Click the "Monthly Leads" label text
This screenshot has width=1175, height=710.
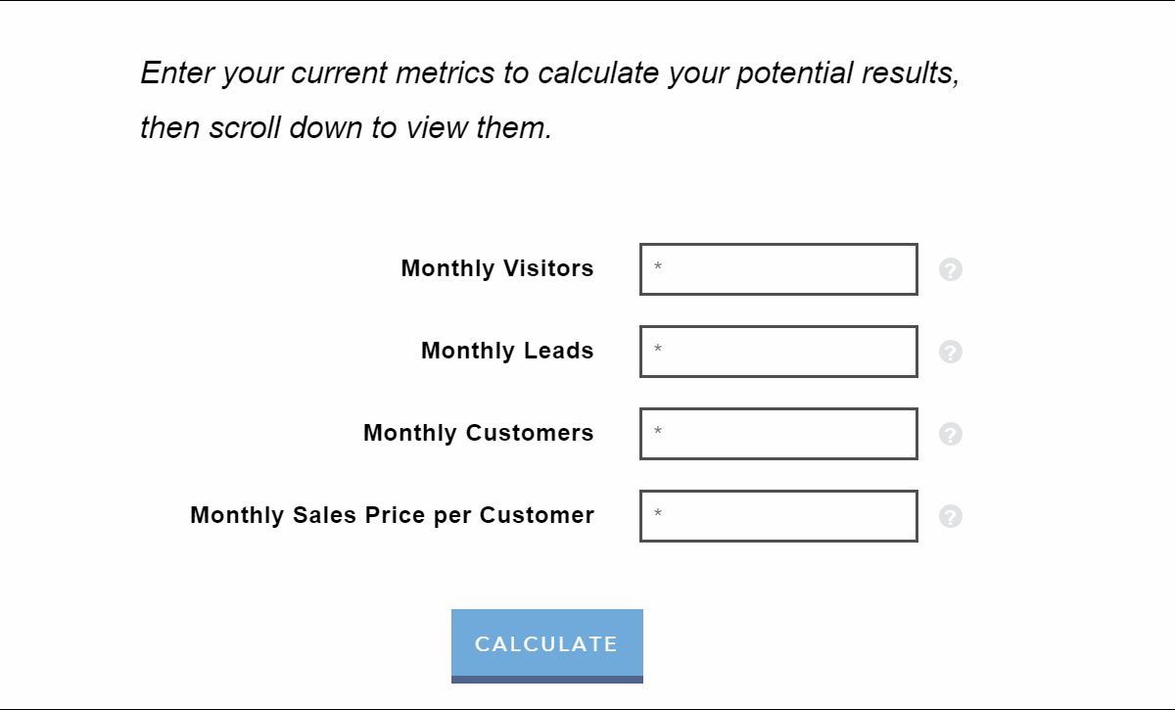(507, 351)
